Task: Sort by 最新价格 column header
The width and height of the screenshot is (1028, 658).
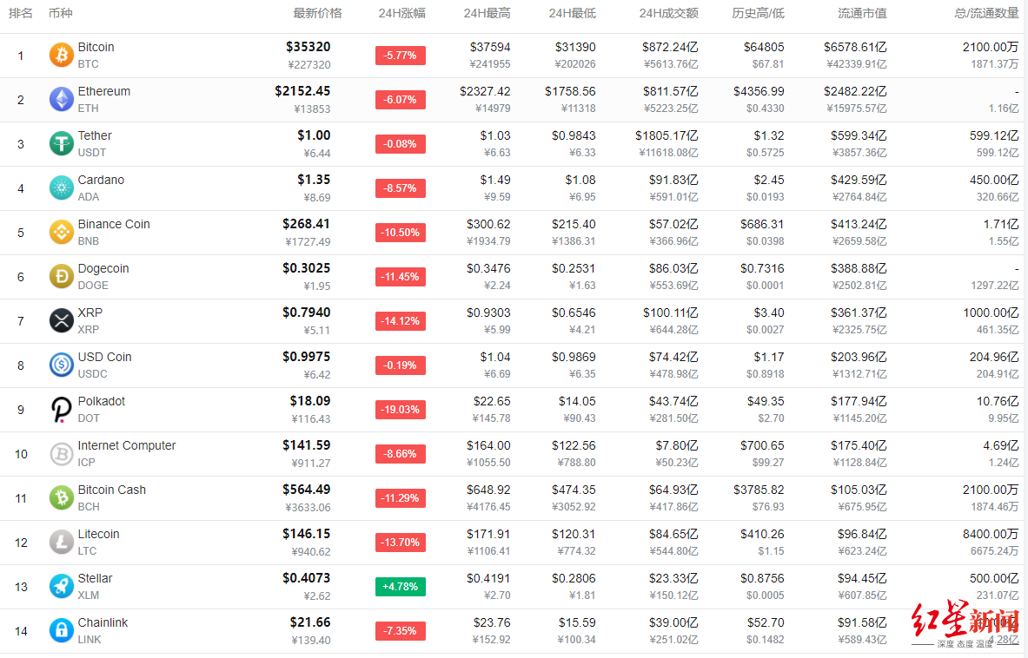Action: point(317,13)
